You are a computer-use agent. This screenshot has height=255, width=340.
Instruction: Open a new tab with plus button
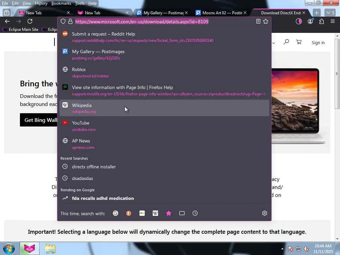coord(316,13)
